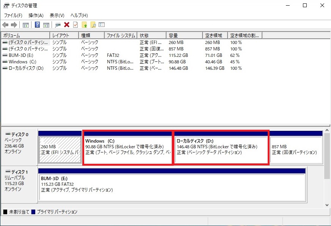Click the Forward arrow toolbar icon

(x=14, y=25)
